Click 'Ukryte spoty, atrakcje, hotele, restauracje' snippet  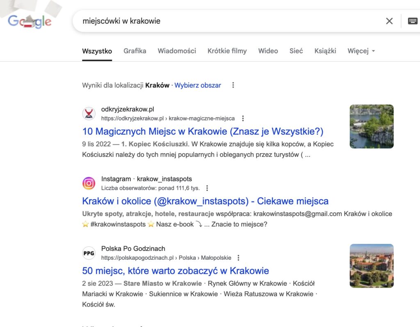(148, 214)
